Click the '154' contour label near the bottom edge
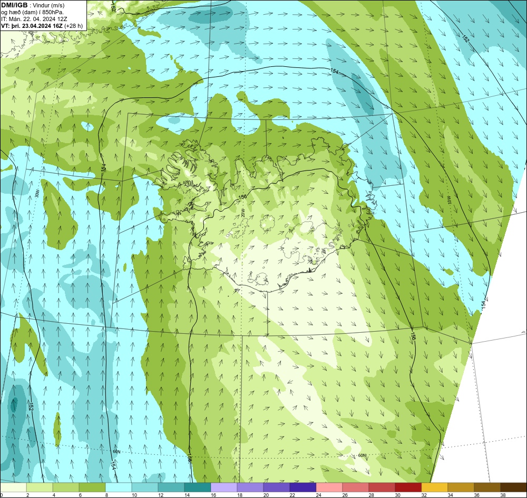The image size is (527, 498). [x=113, y=465]
